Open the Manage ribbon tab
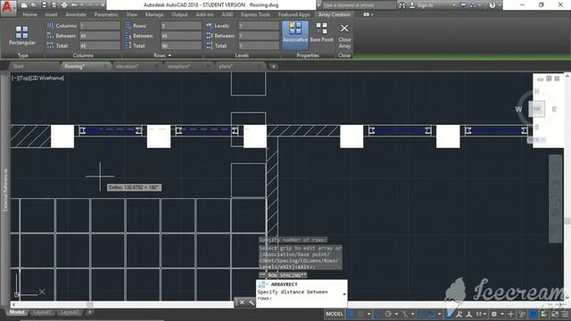Screen dimensions: 571x321 154,14
